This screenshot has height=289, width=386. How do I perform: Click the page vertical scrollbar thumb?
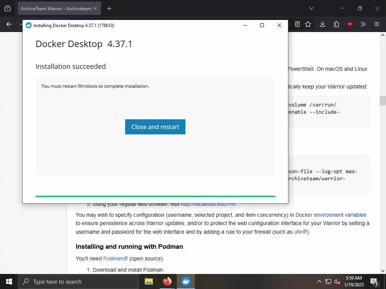pyautogui.click(x=383, y=101)
